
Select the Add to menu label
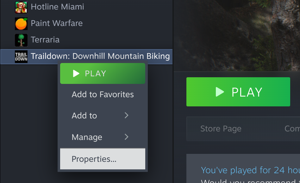pos(84,116)
